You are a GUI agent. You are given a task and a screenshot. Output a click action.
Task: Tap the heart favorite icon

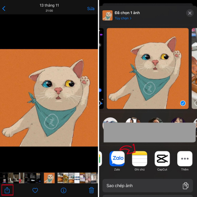pyautogui.click(x=35, y=190)
